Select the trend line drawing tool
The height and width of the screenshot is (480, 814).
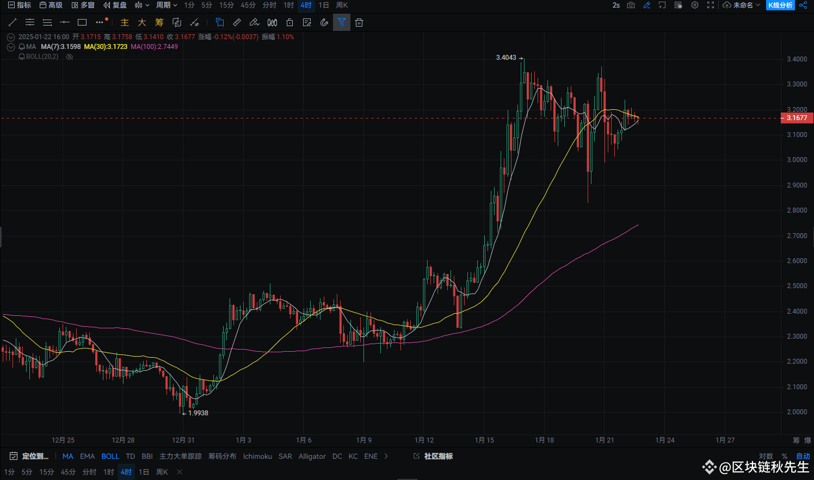tap(13, 22)
